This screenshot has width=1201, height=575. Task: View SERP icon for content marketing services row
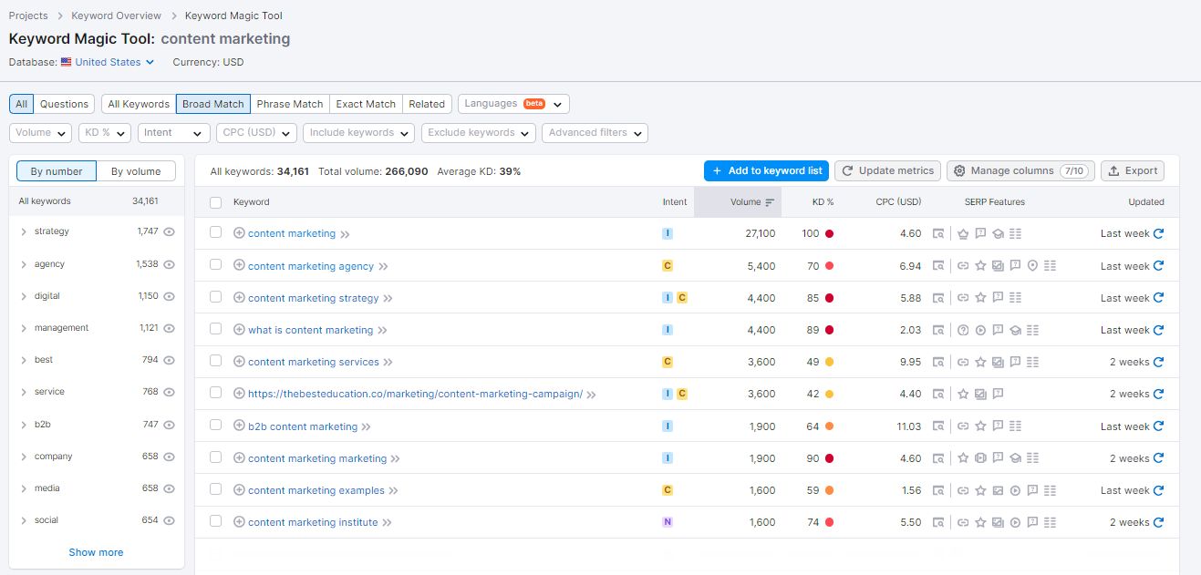(x=938, y=362)
